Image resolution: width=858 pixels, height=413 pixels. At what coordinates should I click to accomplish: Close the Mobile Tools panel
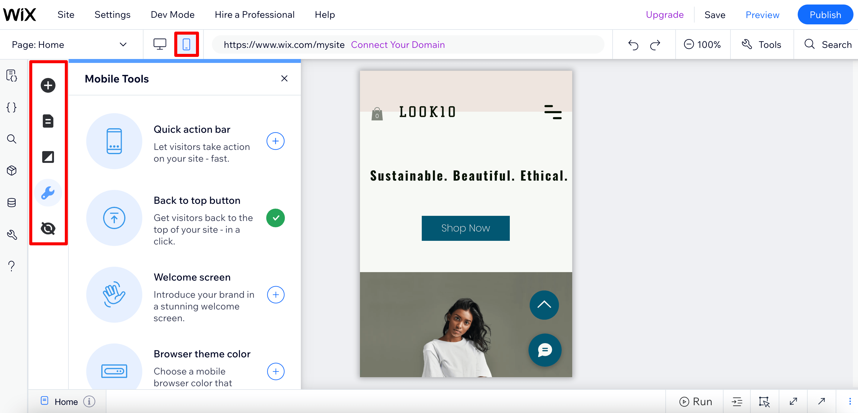tap(284, 79)
